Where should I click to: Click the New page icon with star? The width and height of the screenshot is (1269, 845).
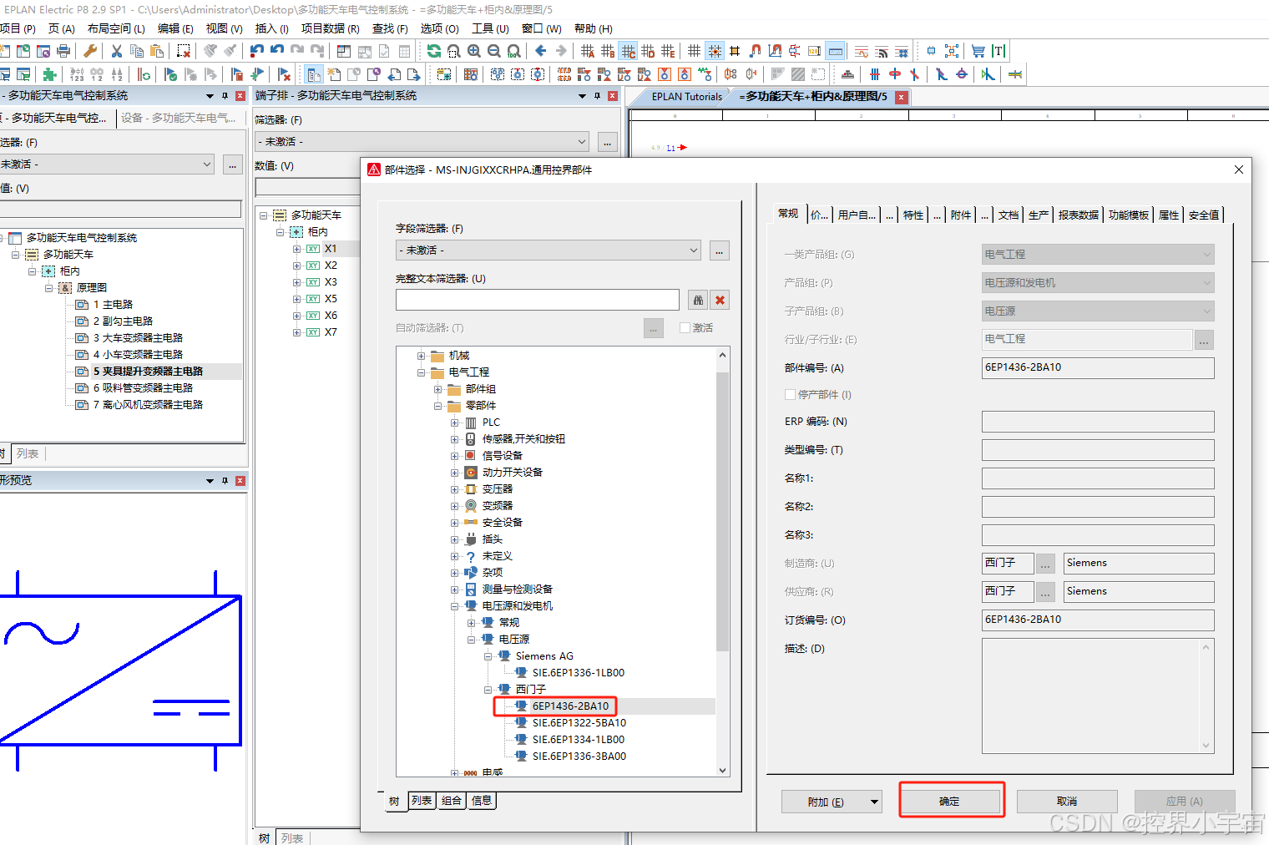tap(334, 74)
